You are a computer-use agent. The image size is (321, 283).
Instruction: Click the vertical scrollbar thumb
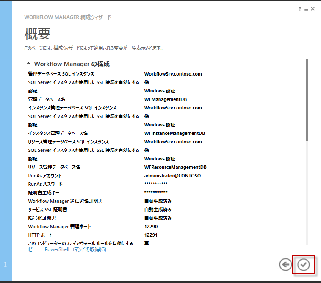tap(307, 100)
